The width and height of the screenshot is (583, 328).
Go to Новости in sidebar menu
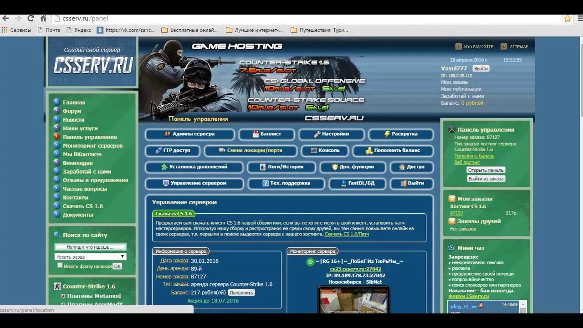(73, 120)
